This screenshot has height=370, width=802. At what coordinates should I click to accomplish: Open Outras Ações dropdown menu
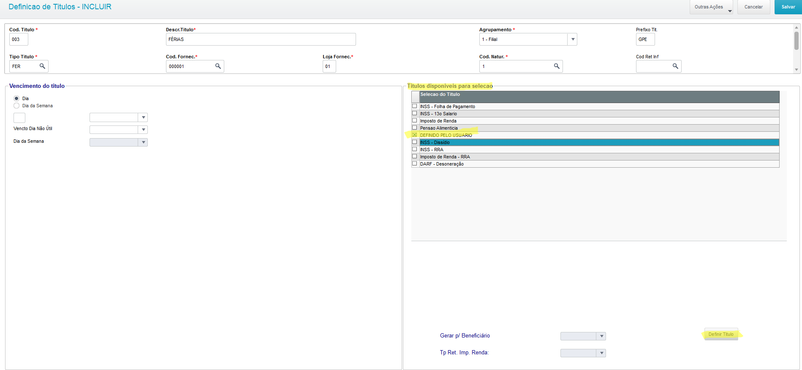tap(711, 7)
